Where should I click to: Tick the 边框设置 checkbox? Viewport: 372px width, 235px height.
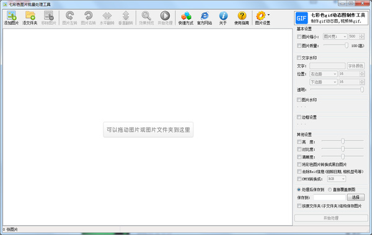299,117
